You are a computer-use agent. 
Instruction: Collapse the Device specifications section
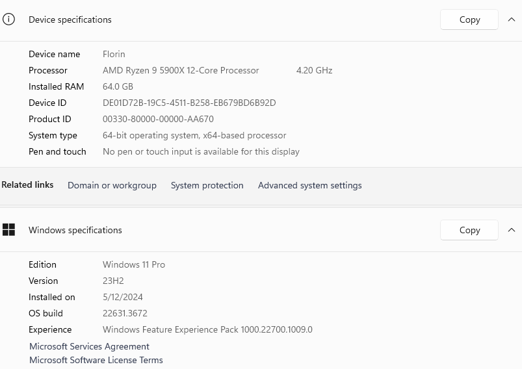point(511,19)
